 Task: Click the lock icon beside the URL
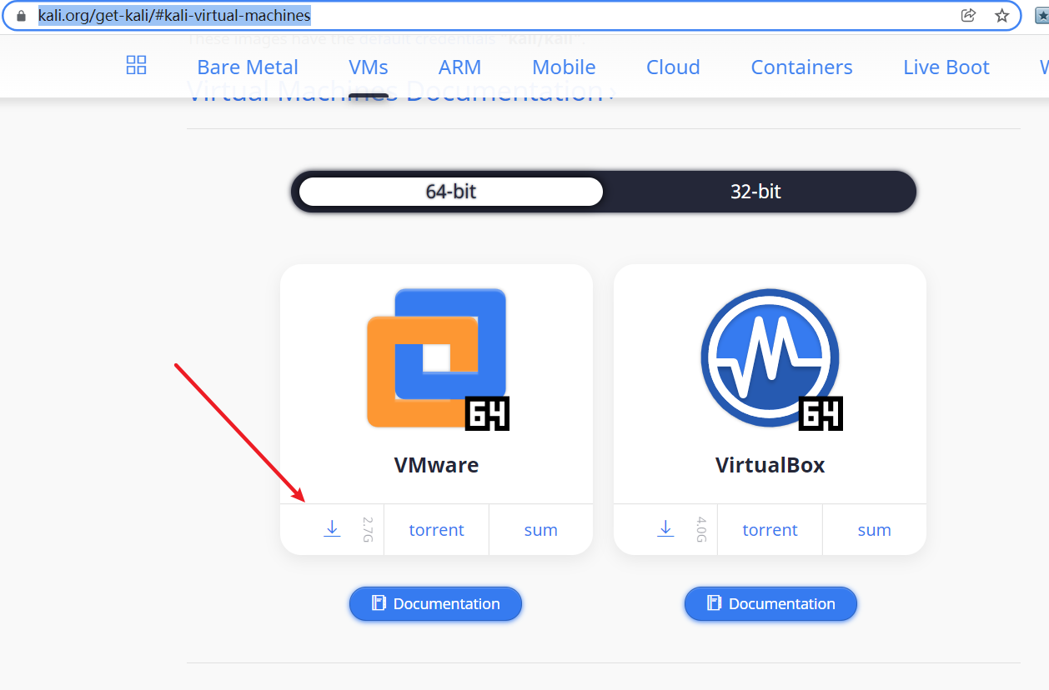click(x=22, y=15)
